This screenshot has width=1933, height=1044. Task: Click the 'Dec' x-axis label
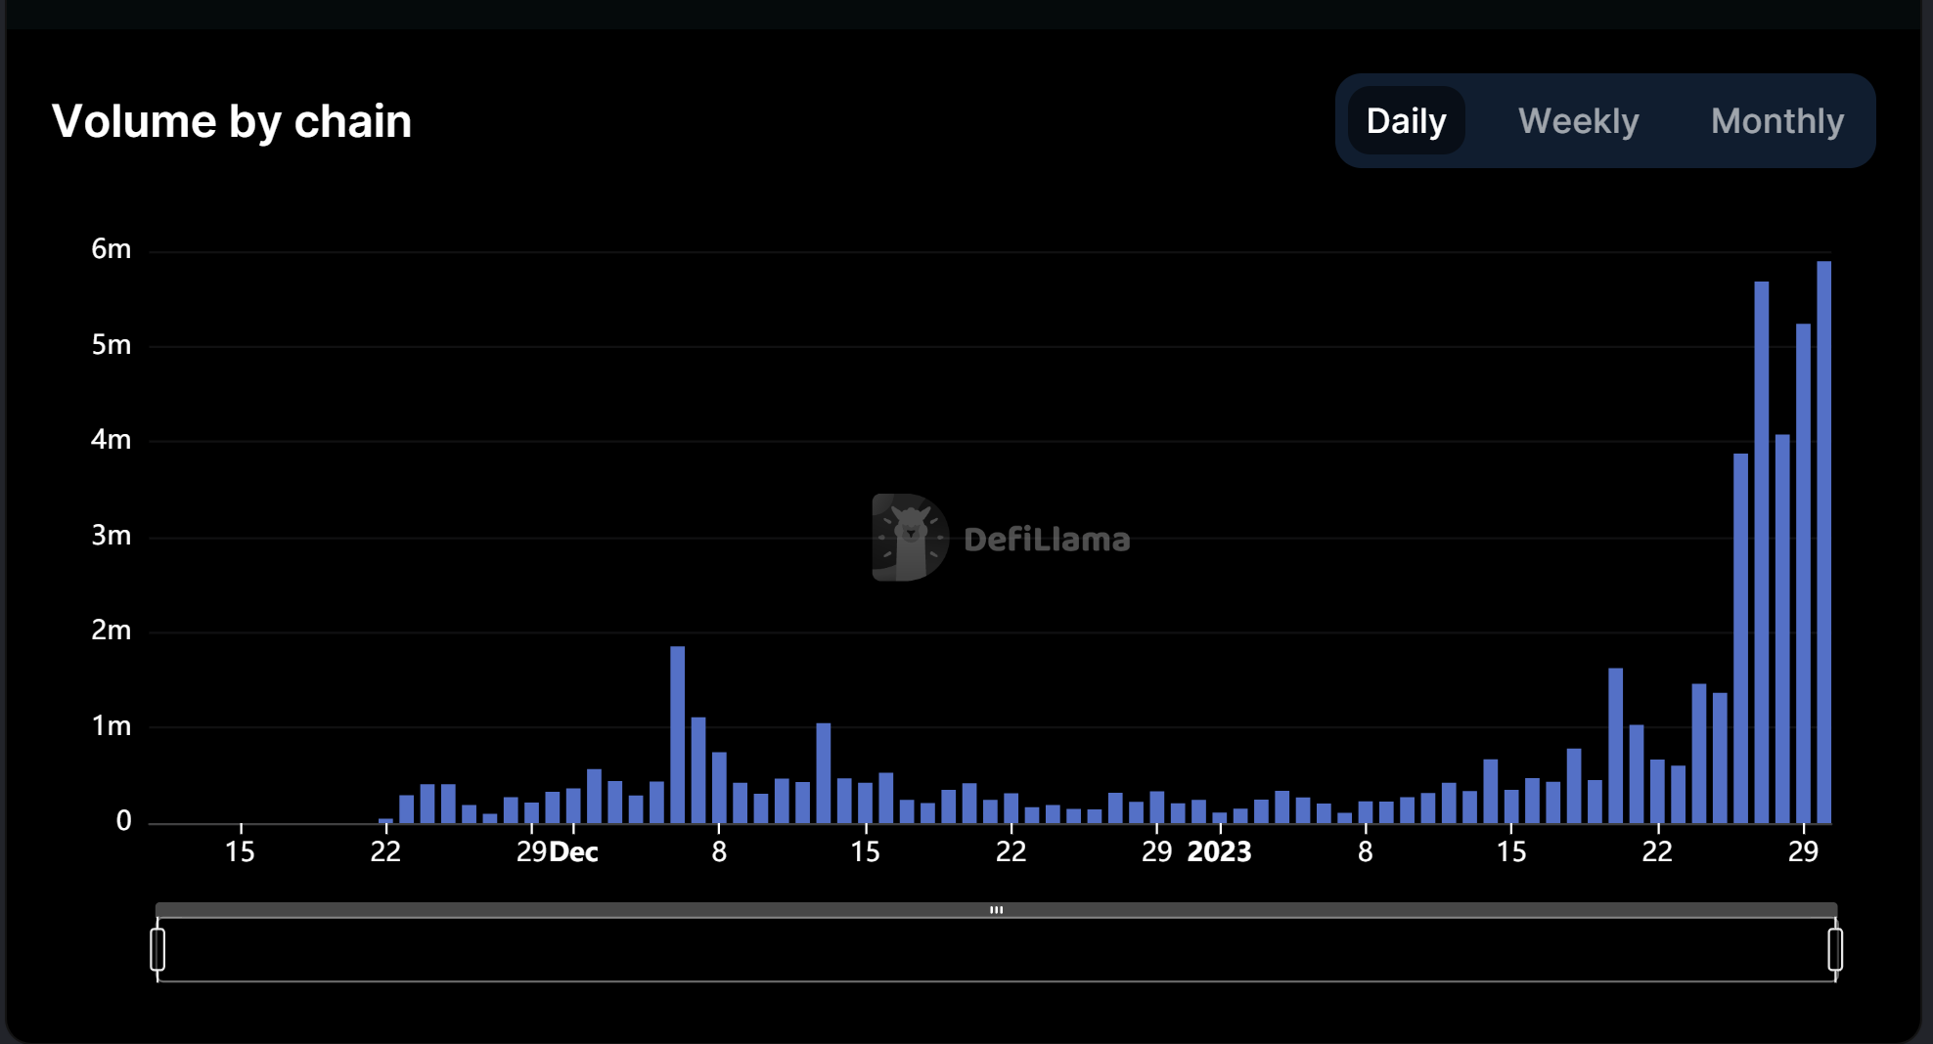coord(574,852)
